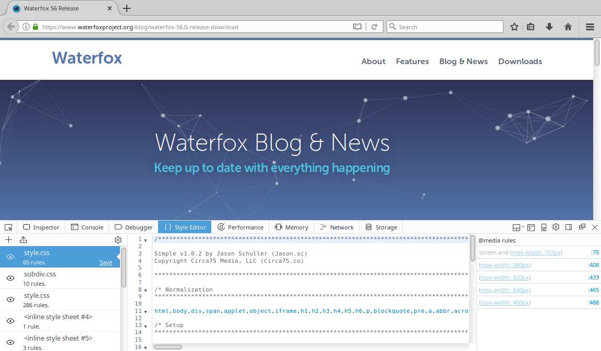Collapse the fold at line 8

click(145, 289)
